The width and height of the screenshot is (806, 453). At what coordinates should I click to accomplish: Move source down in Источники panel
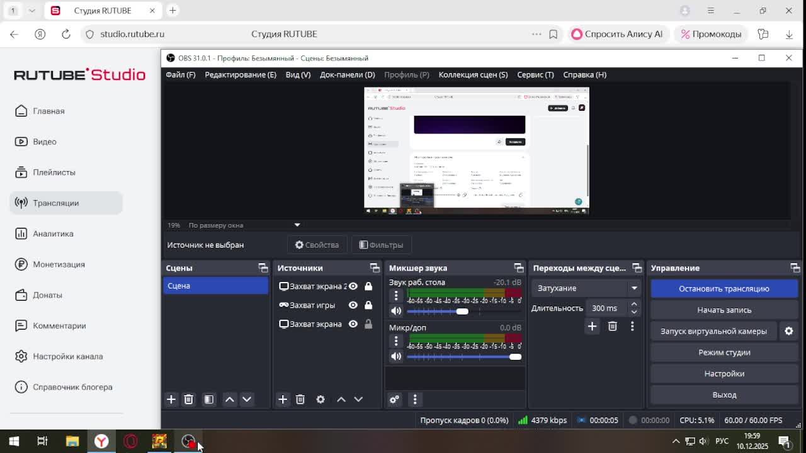(x=358, y=400)
